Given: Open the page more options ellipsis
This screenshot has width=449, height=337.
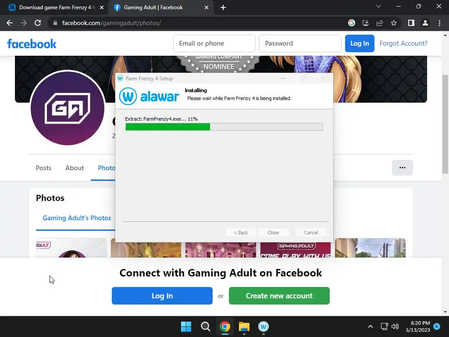Looking at the screenshot, I should coord(403,168).
